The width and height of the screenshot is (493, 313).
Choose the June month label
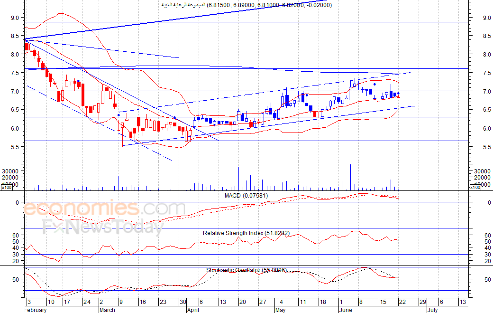tap(346, 310)
